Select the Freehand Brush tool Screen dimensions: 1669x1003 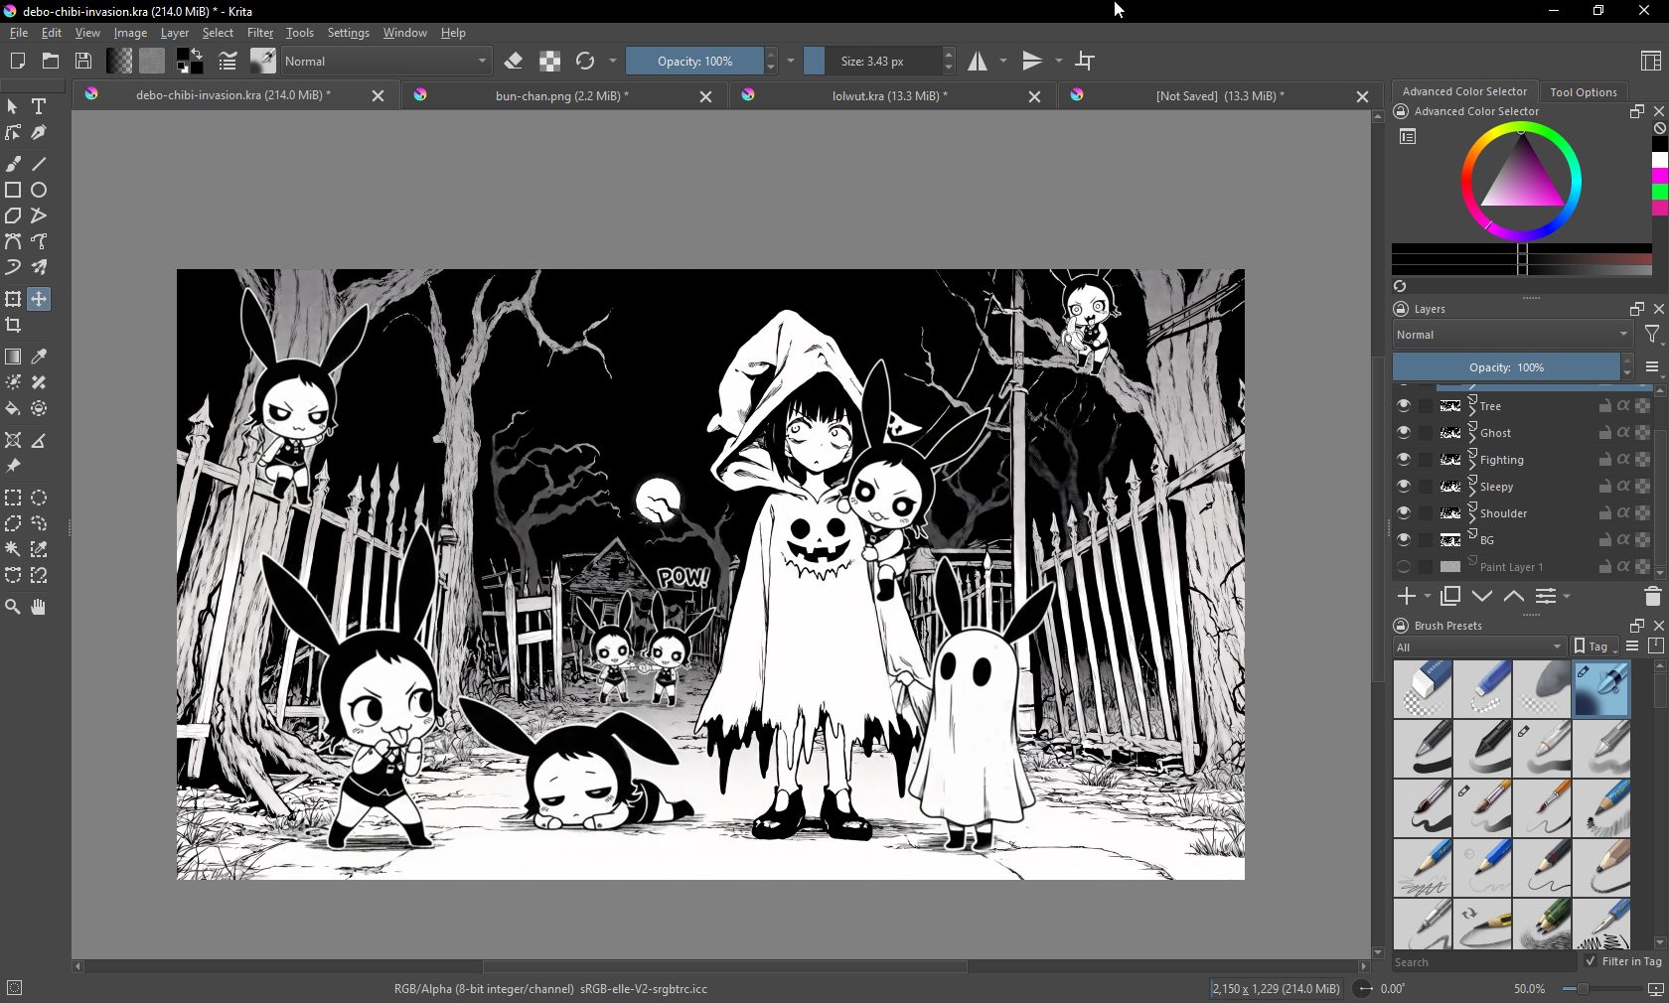[x=13, y=164]
